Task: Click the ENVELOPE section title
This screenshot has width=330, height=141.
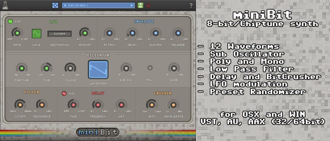Action: click(x=144, y=22)
